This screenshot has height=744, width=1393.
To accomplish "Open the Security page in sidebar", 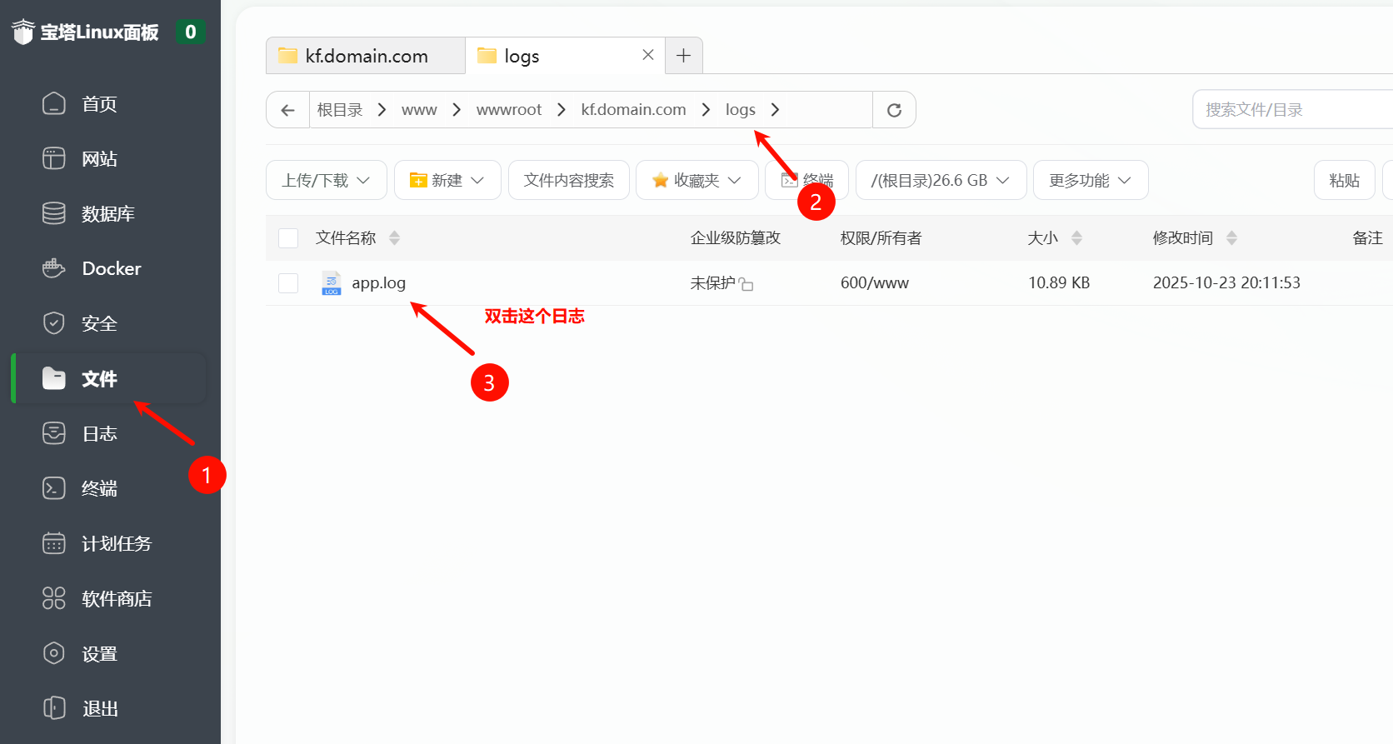I will point(98,323).
